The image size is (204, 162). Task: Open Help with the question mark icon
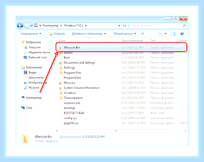click(x=182, y=34)
